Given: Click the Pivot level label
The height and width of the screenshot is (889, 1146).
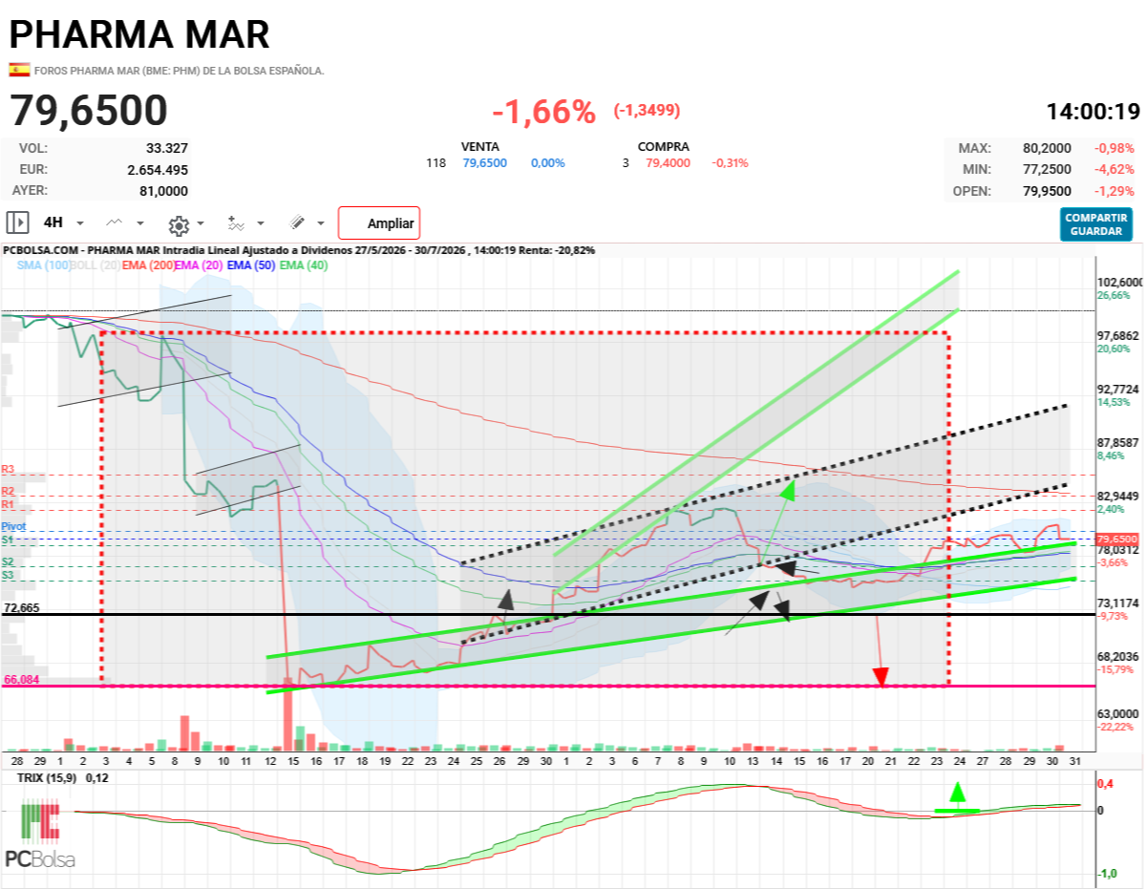Looking at the screenshot, I should 13,526.
